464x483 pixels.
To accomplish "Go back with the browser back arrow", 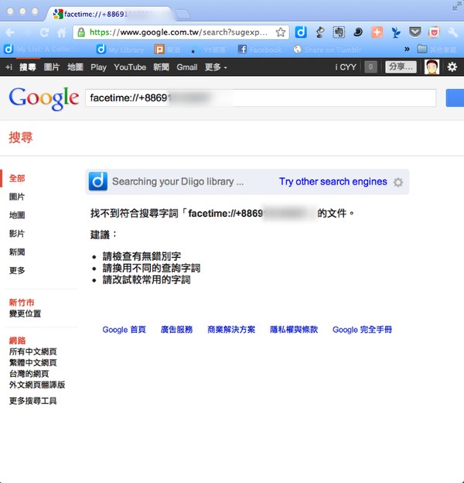I will click(x=10, y=33).
